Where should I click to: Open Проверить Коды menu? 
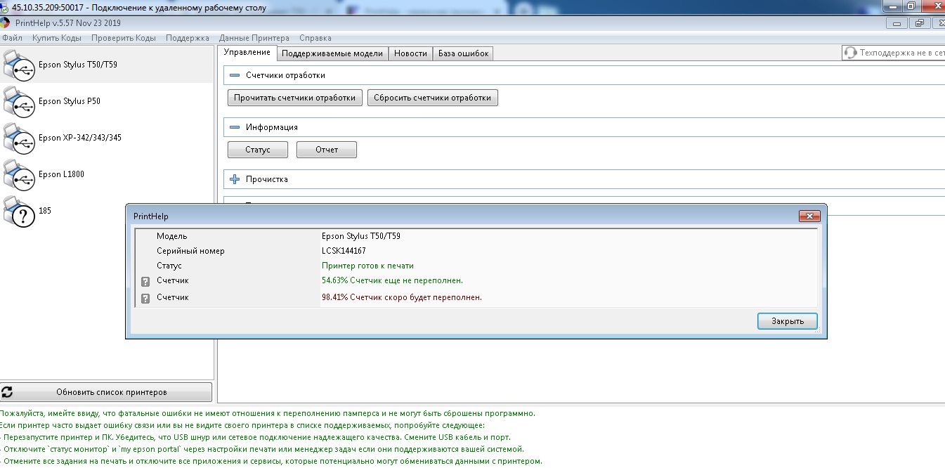tap(124, 38)
